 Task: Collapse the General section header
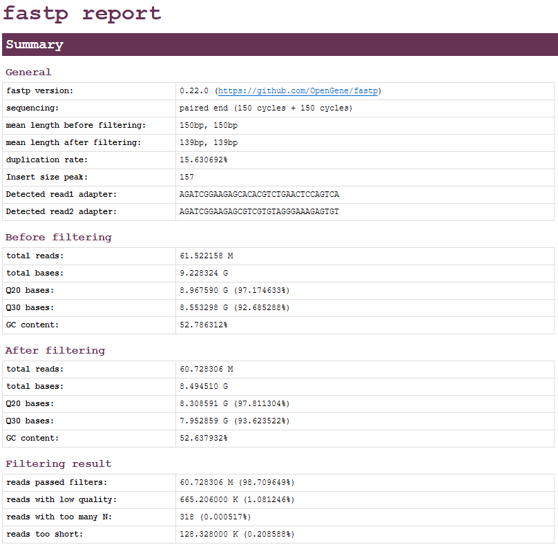point(28,72)
